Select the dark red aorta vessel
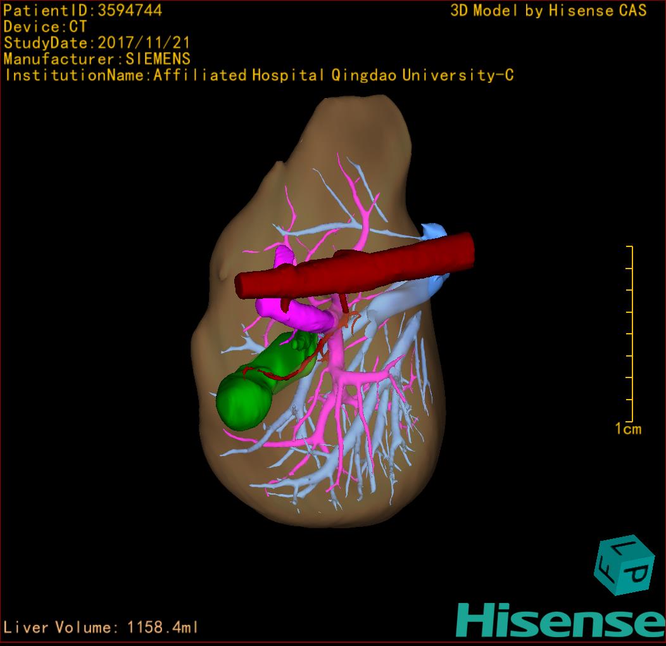Image resolution: width=666 pixels, height=646 pixels. coord(355,267)
